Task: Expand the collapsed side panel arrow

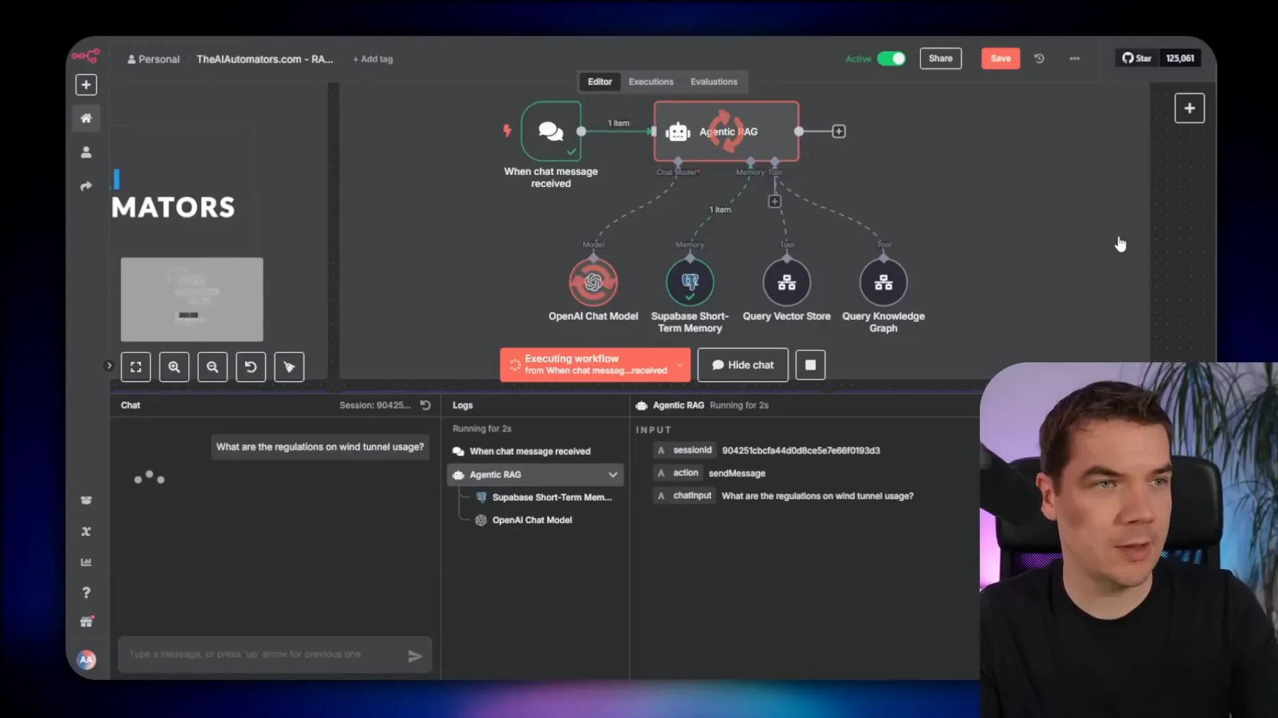Action: [109, 366]
